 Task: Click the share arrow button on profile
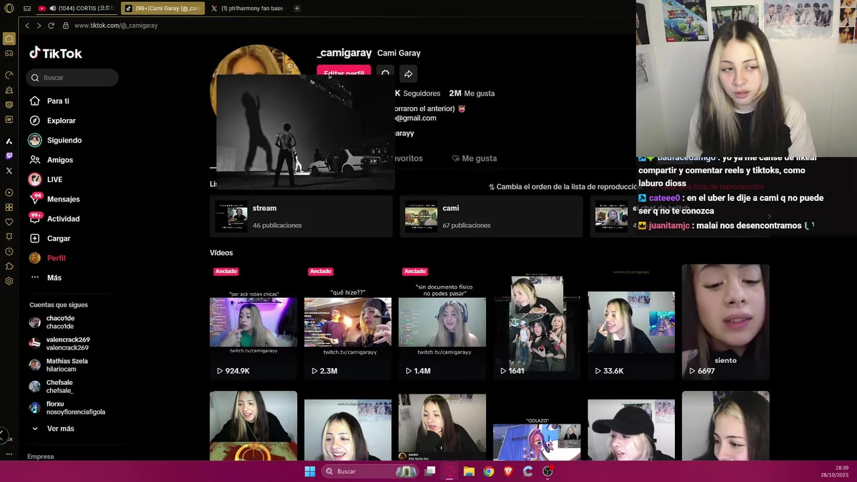pyautogui.click(x=408, y=74)
